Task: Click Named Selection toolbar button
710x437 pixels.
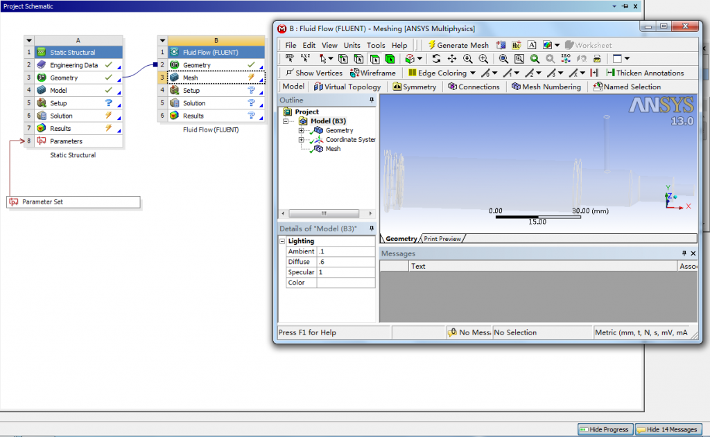Action: pos(627,87)
